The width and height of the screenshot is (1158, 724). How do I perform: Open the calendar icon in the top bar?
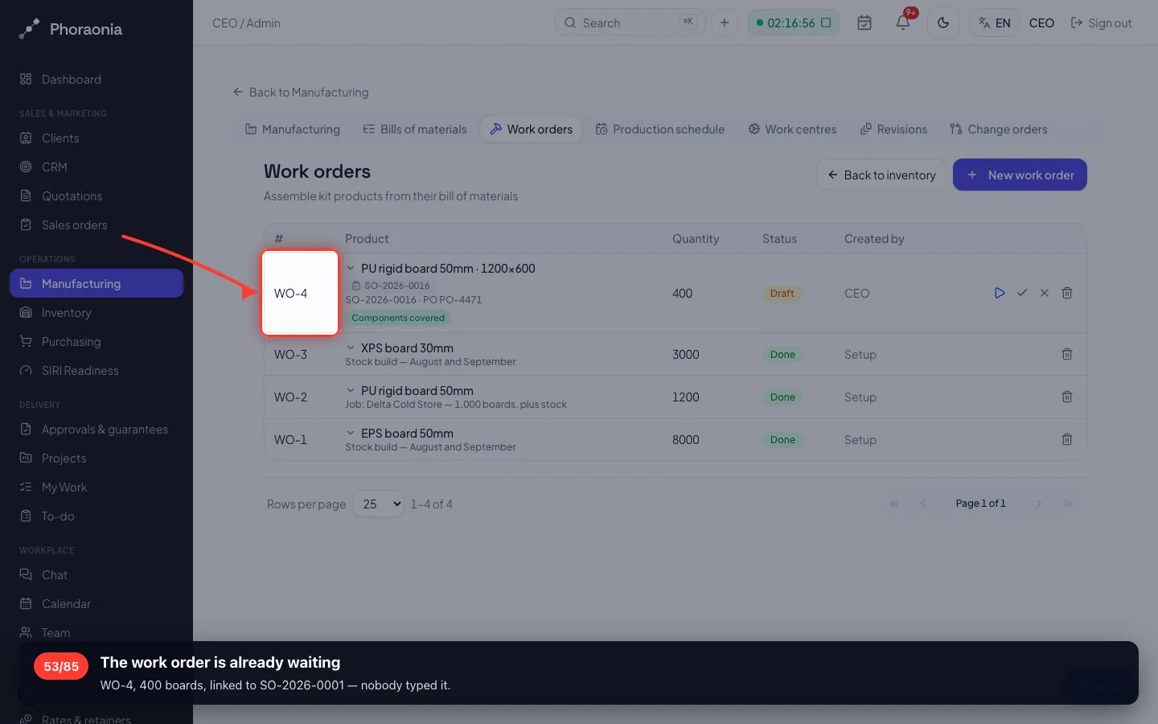click(864, 23)
